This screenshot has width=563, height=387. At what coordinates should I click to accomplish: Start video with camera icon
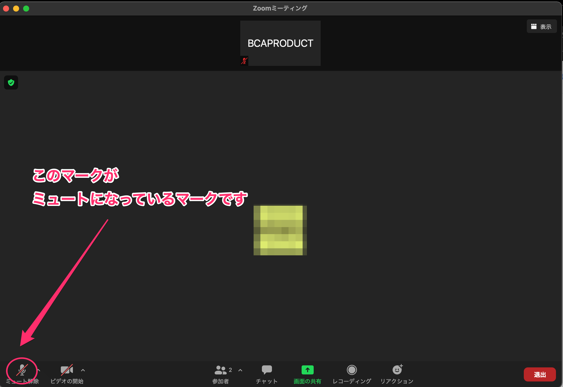coord(67,370)
